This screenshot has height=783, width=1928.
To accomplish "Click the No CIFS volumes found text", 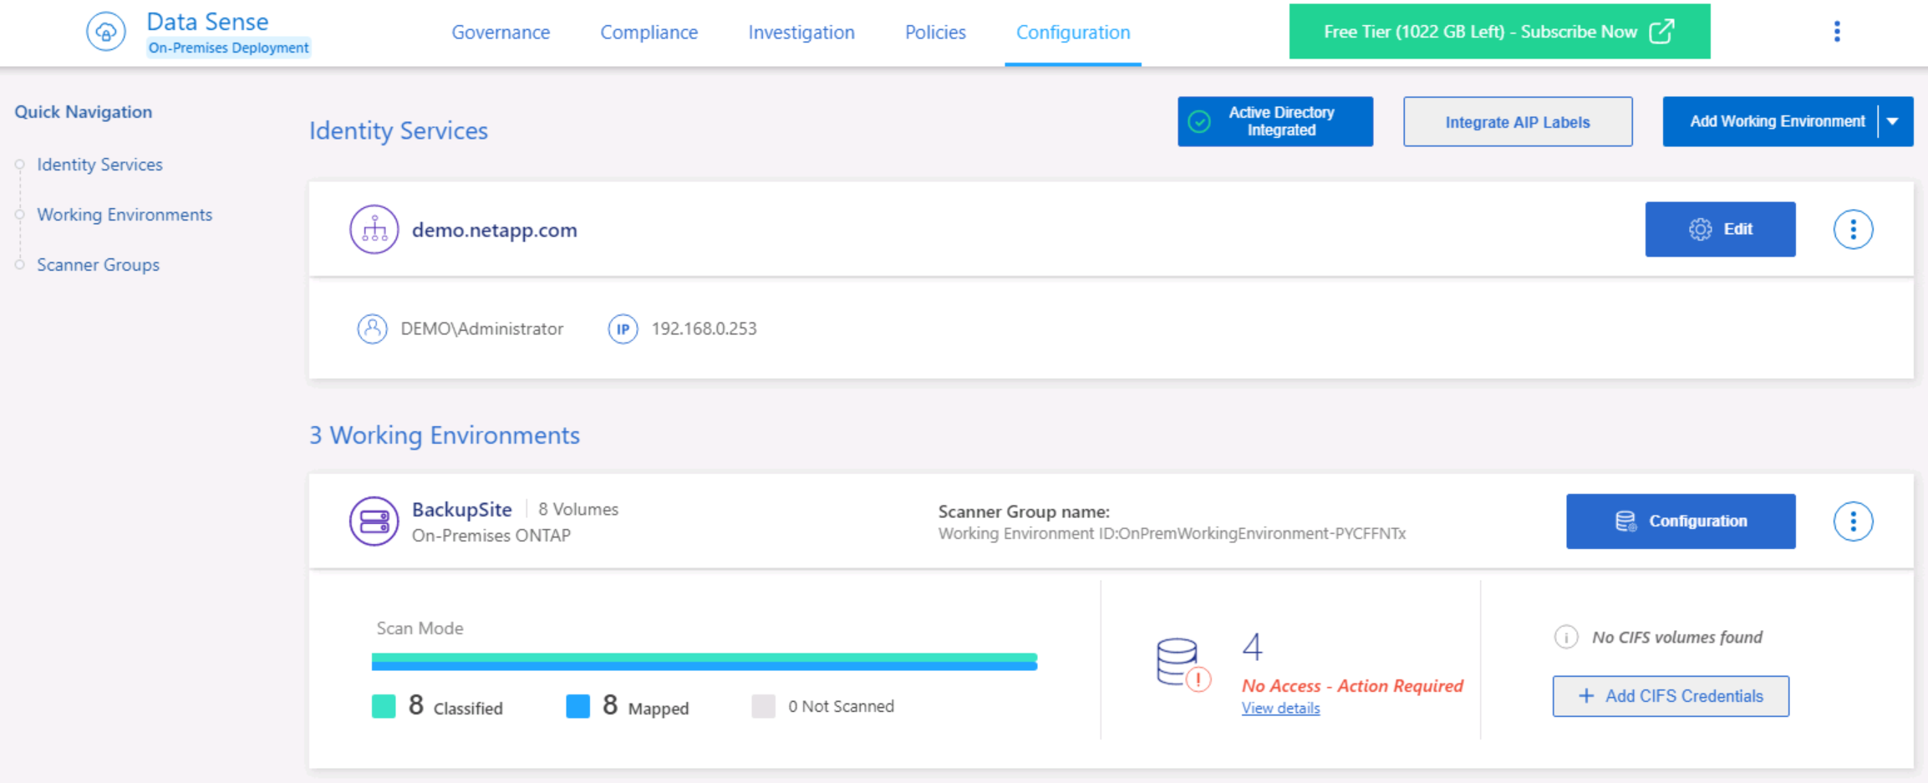I will (x=1677, y=637).
